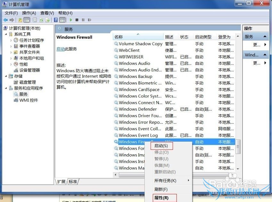Select WMI 控件 in the tree
272x202 pixels.
(29, 100)
